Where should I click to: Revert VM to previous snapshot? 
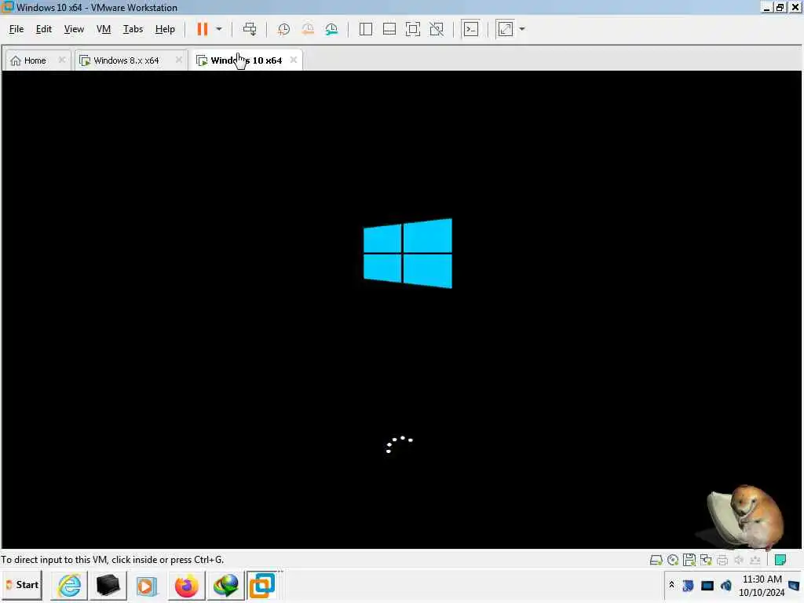pyautogui.click(x=308, y=29)
